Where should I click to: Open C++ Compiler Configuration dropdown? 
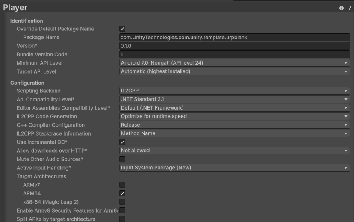tap(235, 125)
